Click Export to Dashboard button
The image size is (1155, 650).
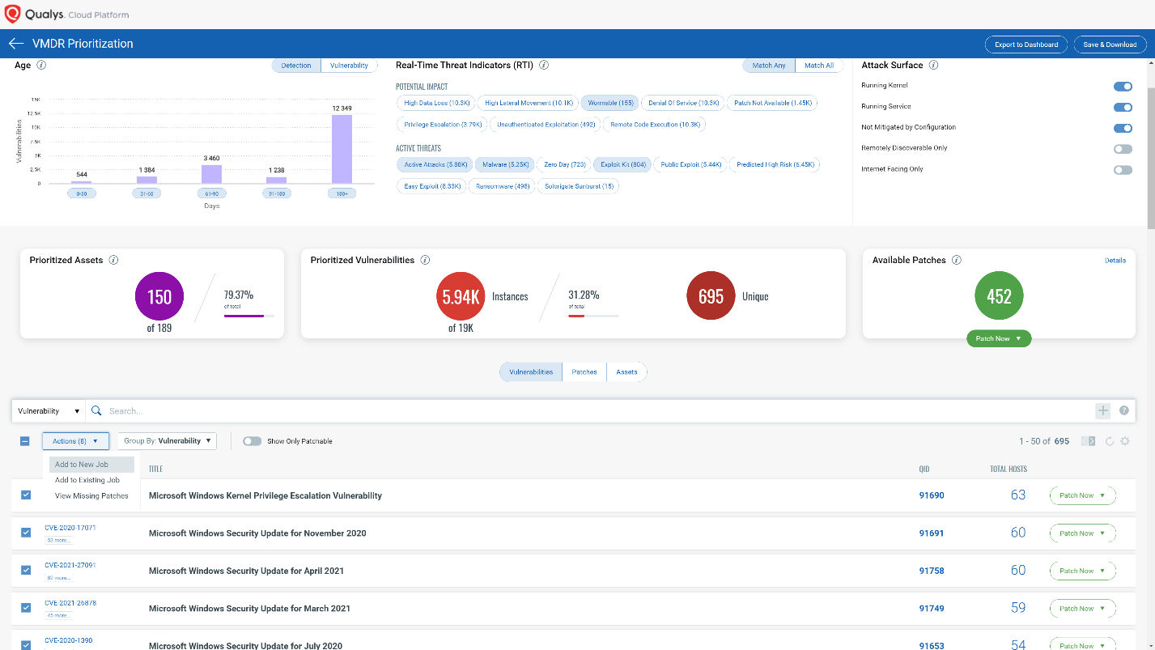tap(1026, 45)
